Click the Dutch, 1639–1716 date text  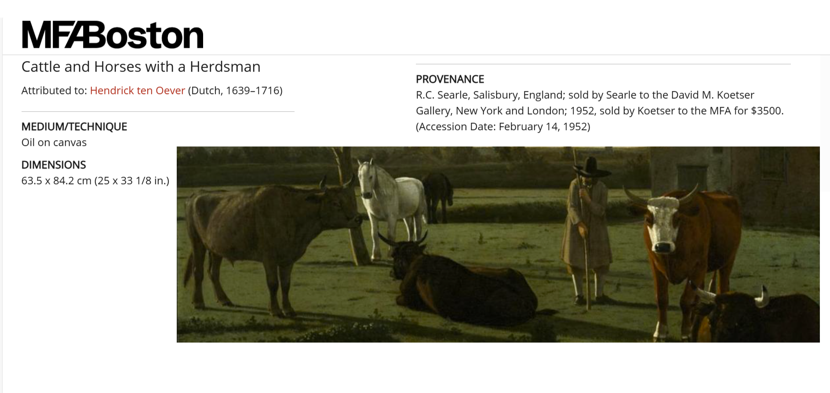(235, 91)
